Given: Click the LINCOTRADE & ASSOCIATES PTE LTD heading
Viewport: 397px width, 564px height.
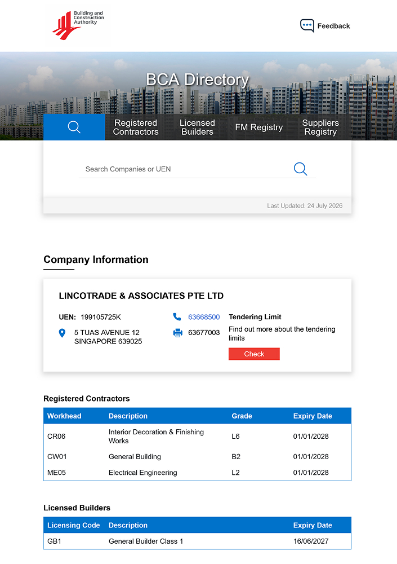Looking at the screenshot, I should coord(141,296).
